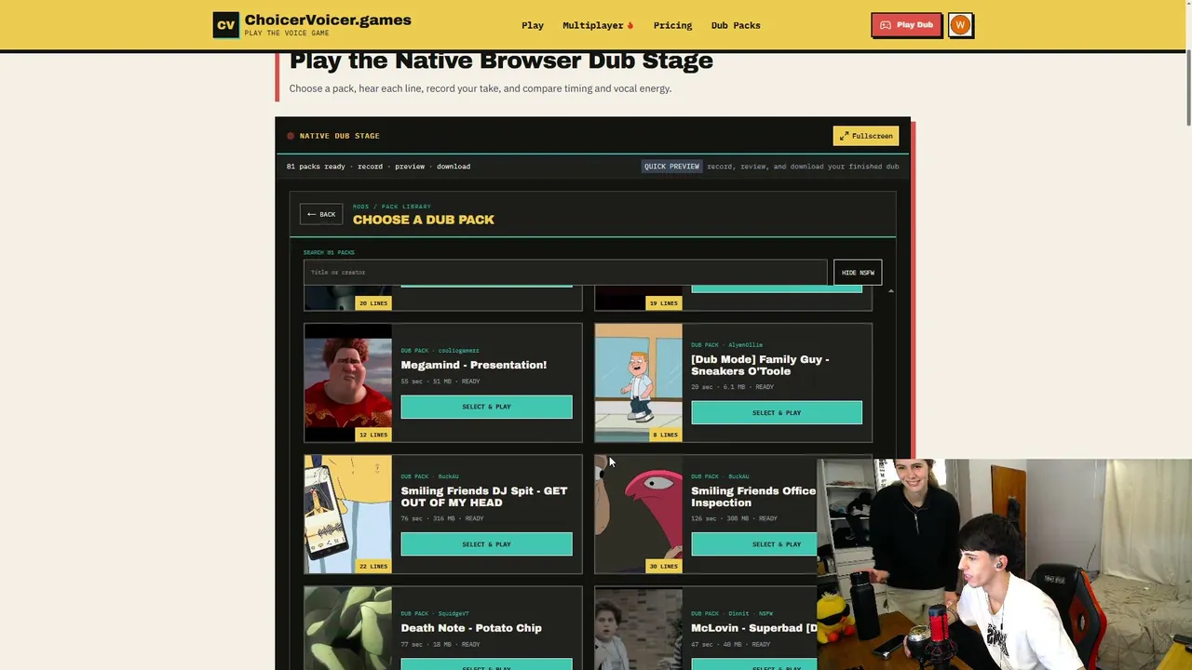
Task: Go Back from the pack library
Action: coord(321,215)
